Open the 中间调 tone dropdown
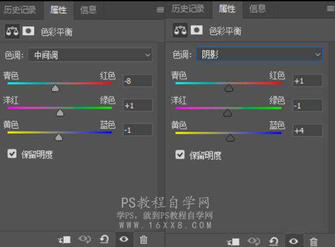 tap(90, 55)
